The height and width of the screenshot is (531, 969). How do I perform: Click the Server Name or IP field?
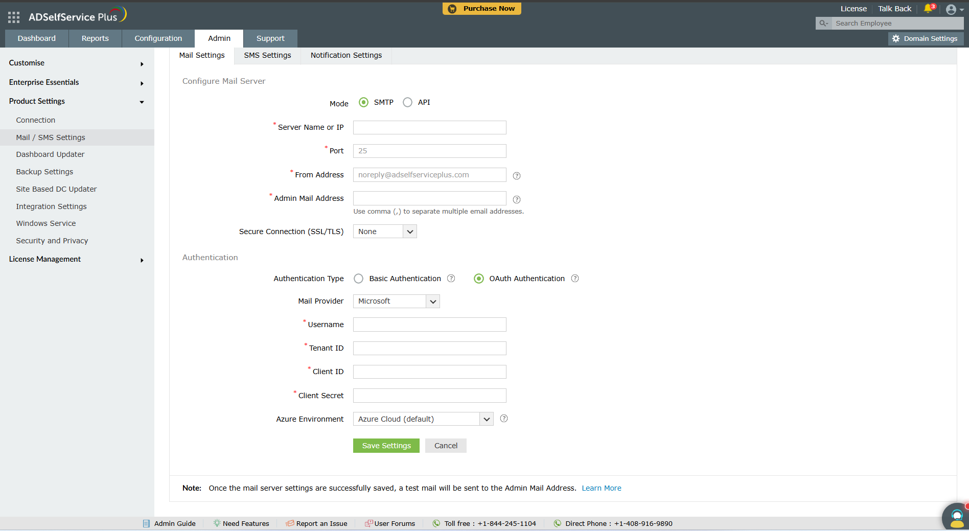pos(429,127)
